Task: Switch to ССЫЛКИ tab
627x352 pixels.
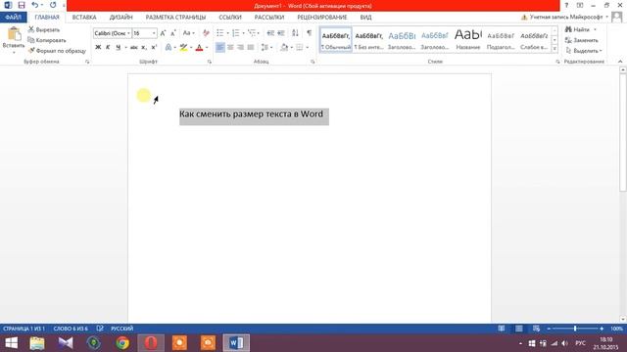Action: tap(230, 18)
